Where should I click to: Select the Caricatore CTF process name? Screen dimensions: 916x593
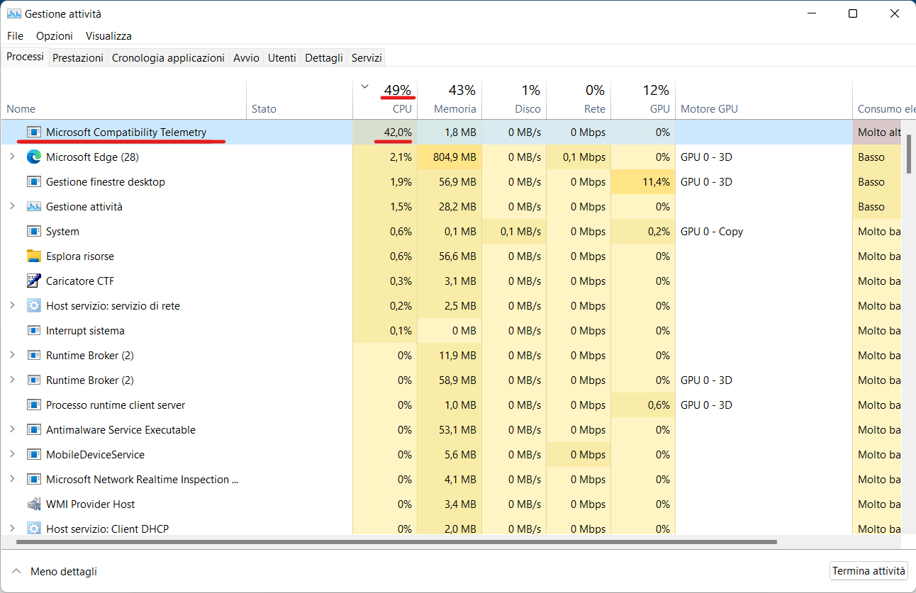80,281
